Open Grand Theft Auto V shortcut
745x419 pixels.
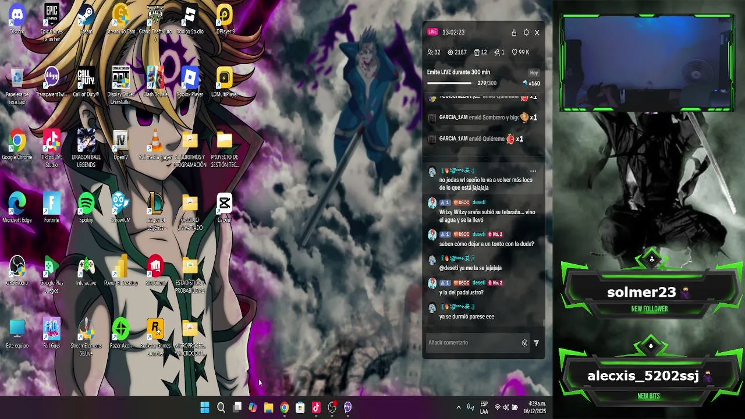(x=155, y=23)
